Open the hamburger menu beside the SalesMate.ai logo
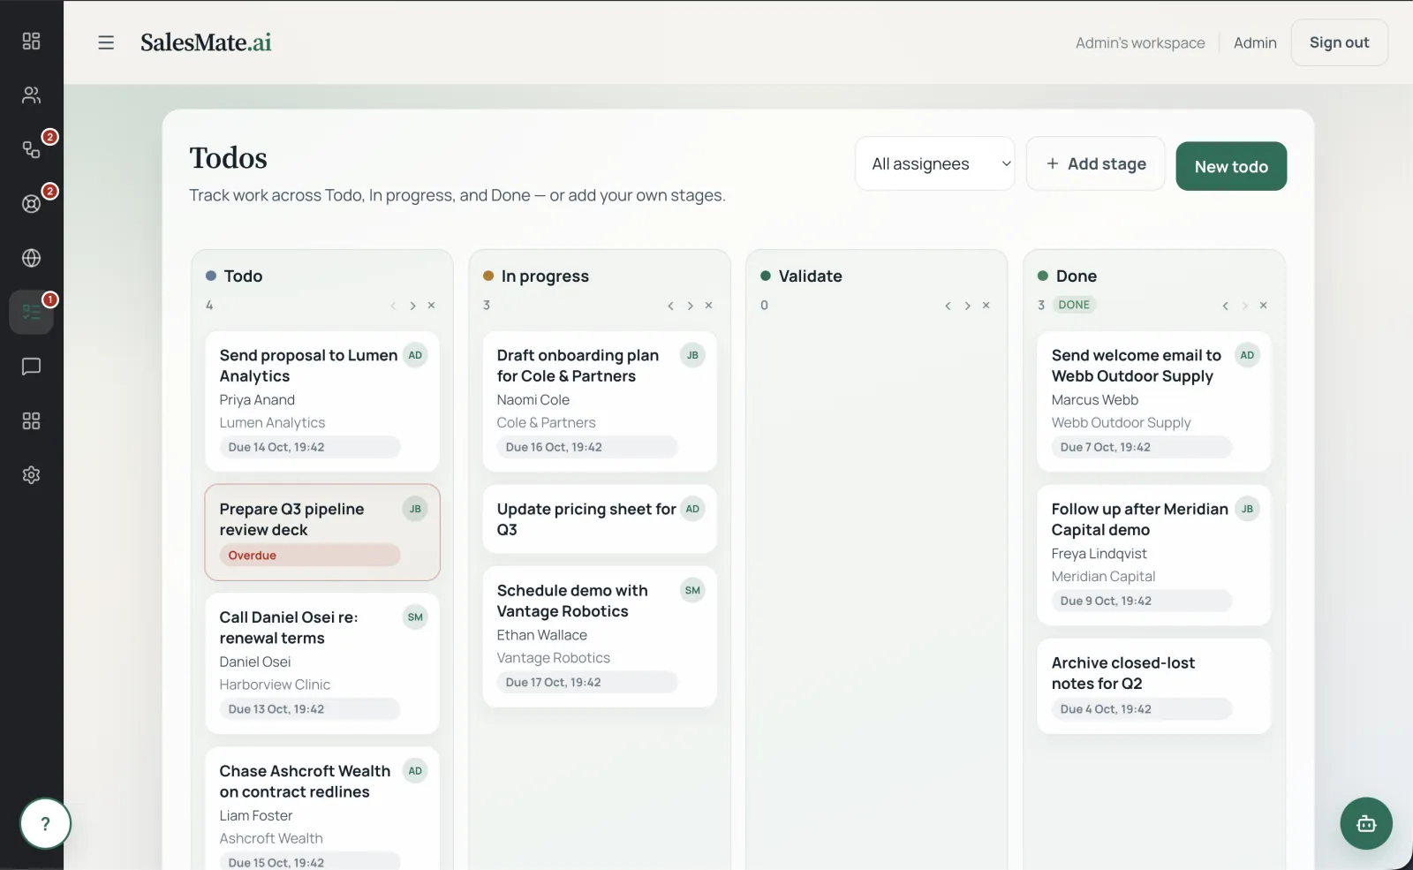 (106, 42)
